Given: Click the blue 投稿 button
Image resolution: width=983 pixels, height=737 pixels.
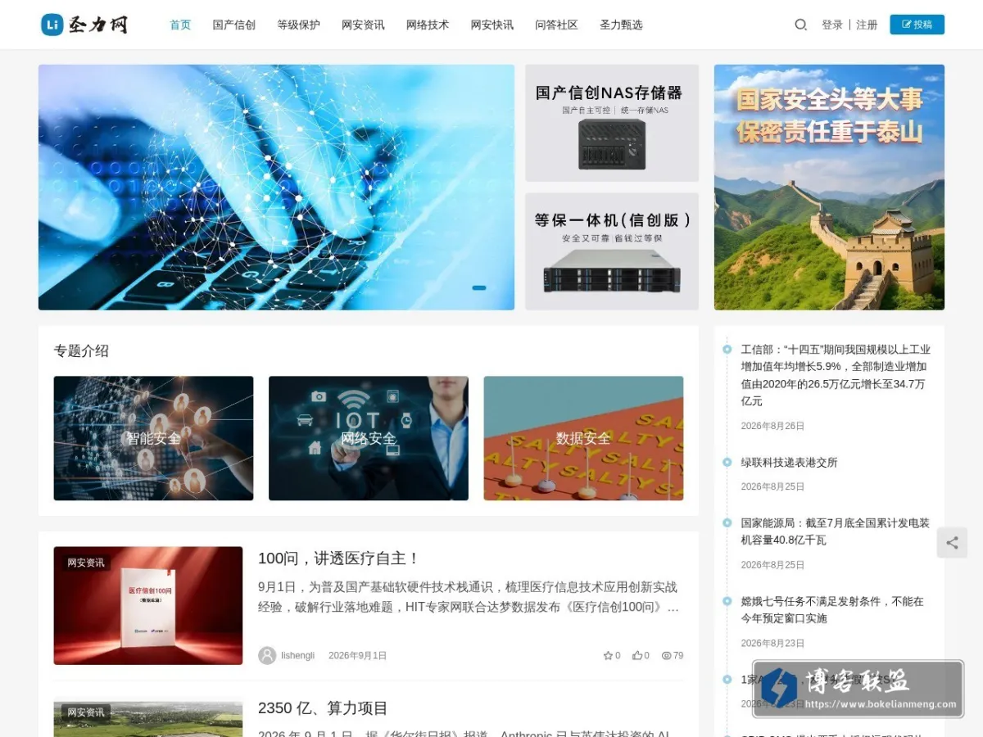Looking at the screenshot, I should click(x=917, y=25).
